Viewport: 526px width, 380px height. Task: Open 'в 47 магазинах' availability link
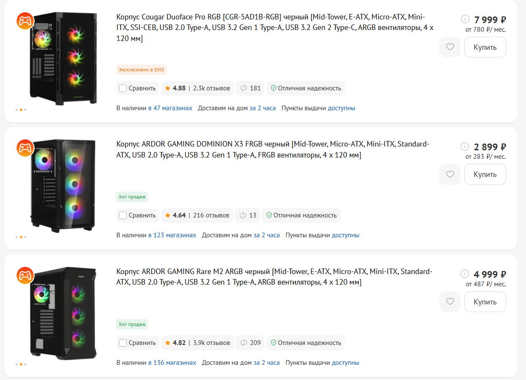170,108
